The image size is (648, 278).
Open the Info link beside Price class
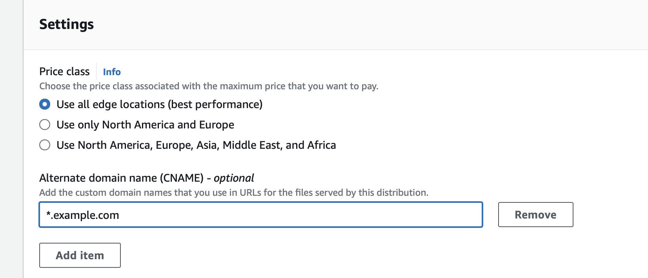click(x=112, y=72)
